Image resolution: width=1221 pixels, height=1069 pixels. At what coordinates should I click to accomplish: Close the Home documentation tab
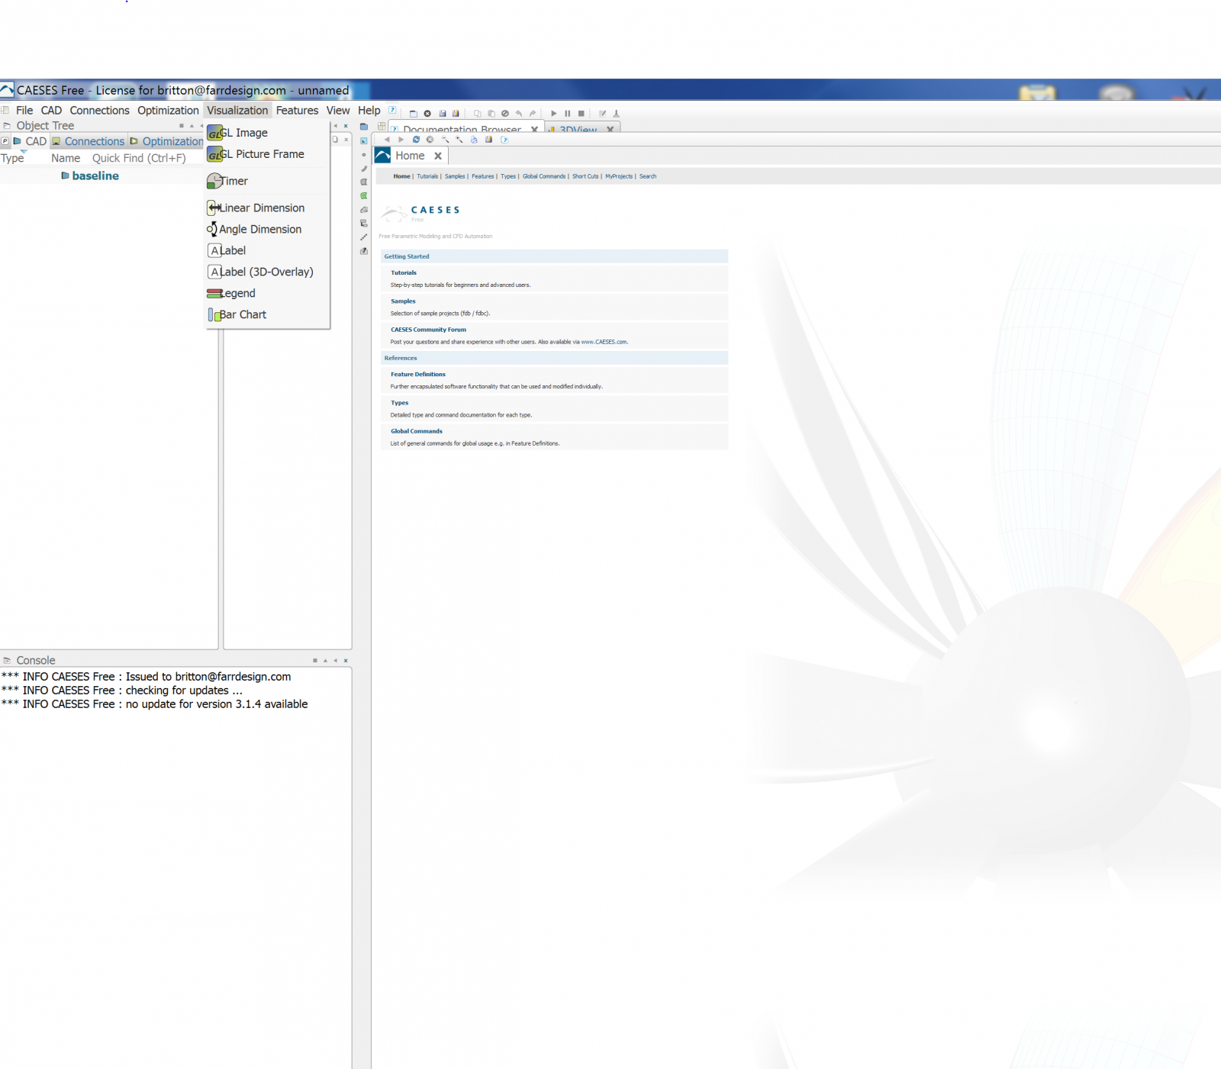438,156
